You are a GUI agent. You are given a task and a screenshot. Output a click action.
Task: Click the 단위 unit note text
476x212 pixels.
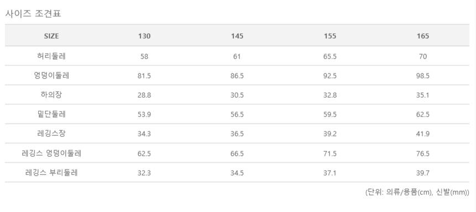[417, 192]
